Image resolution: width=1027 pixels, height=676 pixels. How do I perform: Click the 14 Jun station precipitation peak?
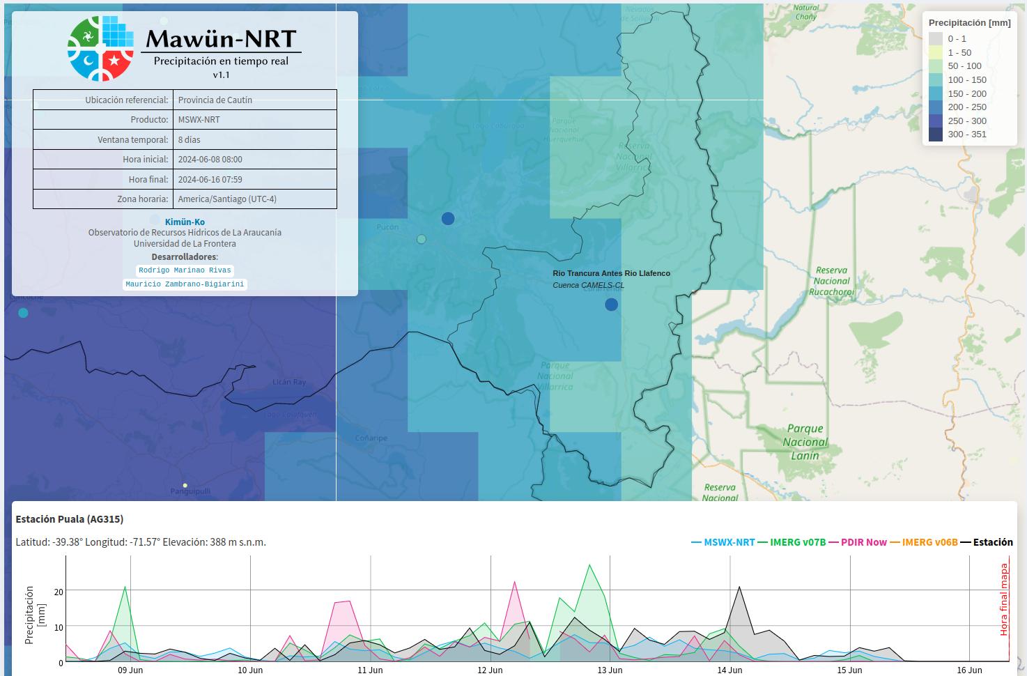[739, 587]
